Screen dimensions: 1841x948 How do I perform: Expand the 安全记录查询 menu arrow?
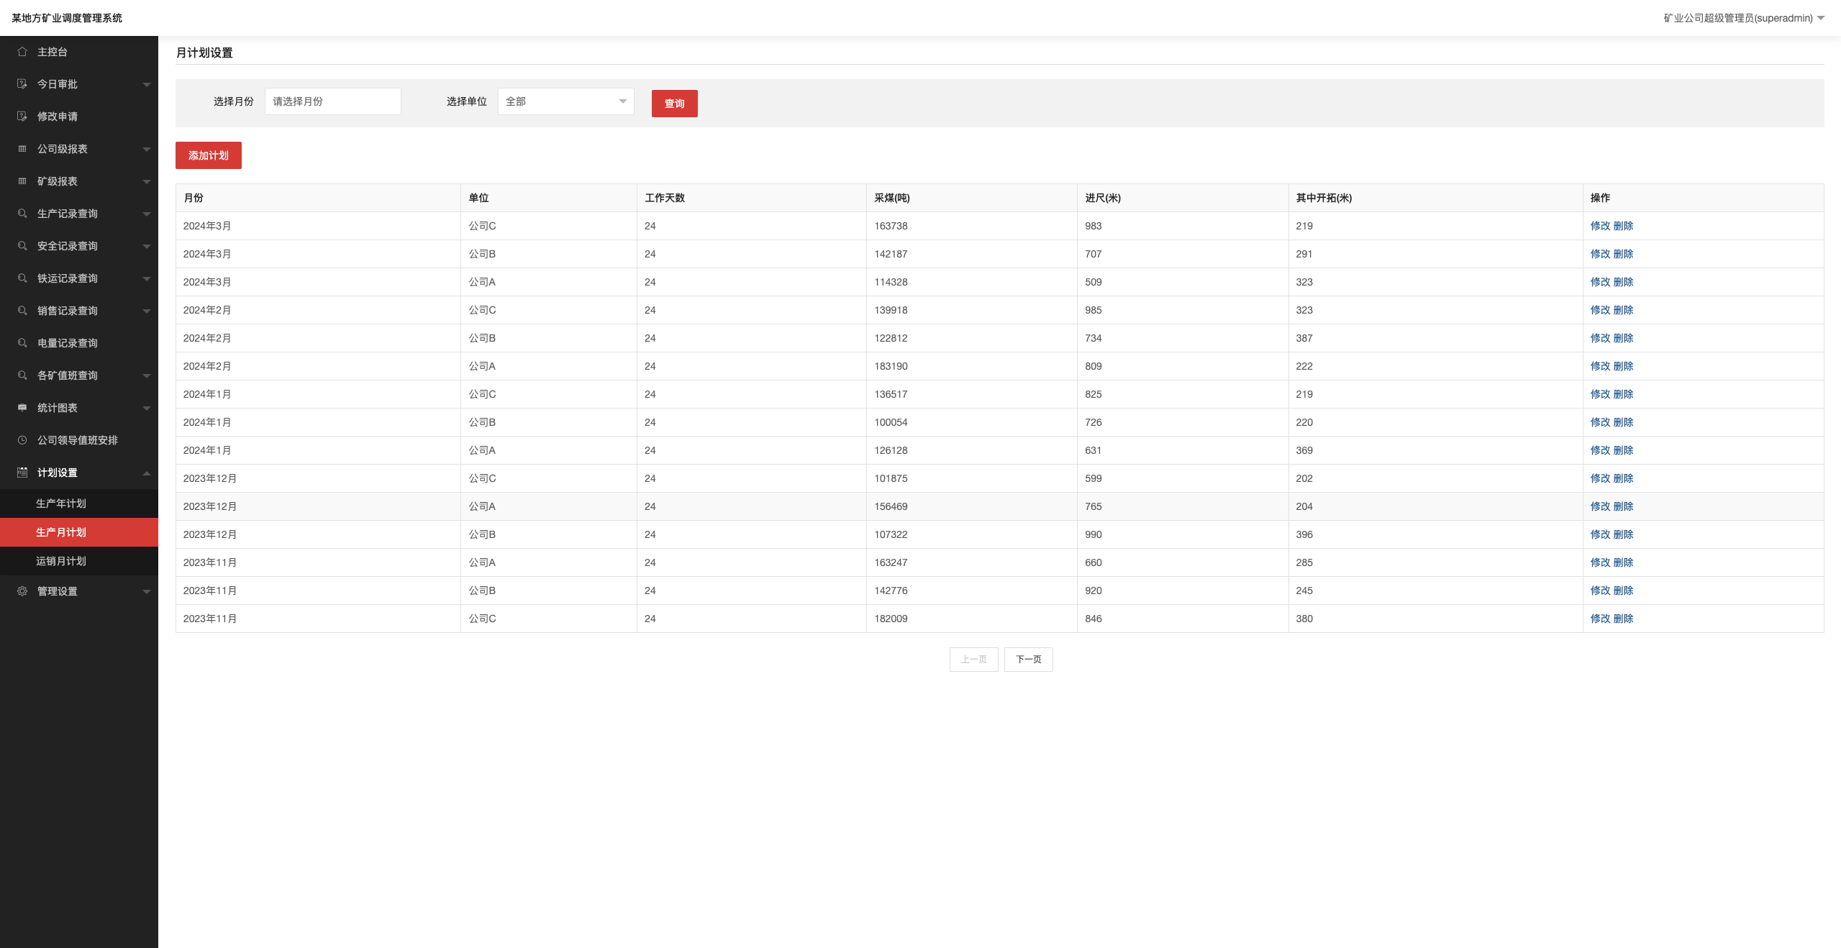pyautogui.click(x=147, y=247)
